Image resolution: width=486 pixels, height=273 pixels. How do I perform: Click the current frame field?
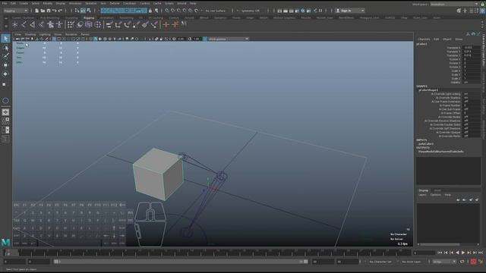[424, 253]
